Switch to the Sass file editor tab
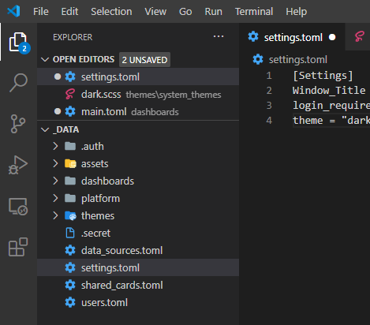370x325 pixels. coord(358,37)
